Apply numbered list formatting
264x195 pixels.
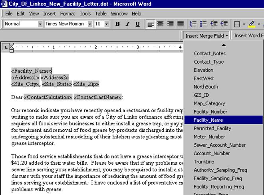(x=193, y=24)
